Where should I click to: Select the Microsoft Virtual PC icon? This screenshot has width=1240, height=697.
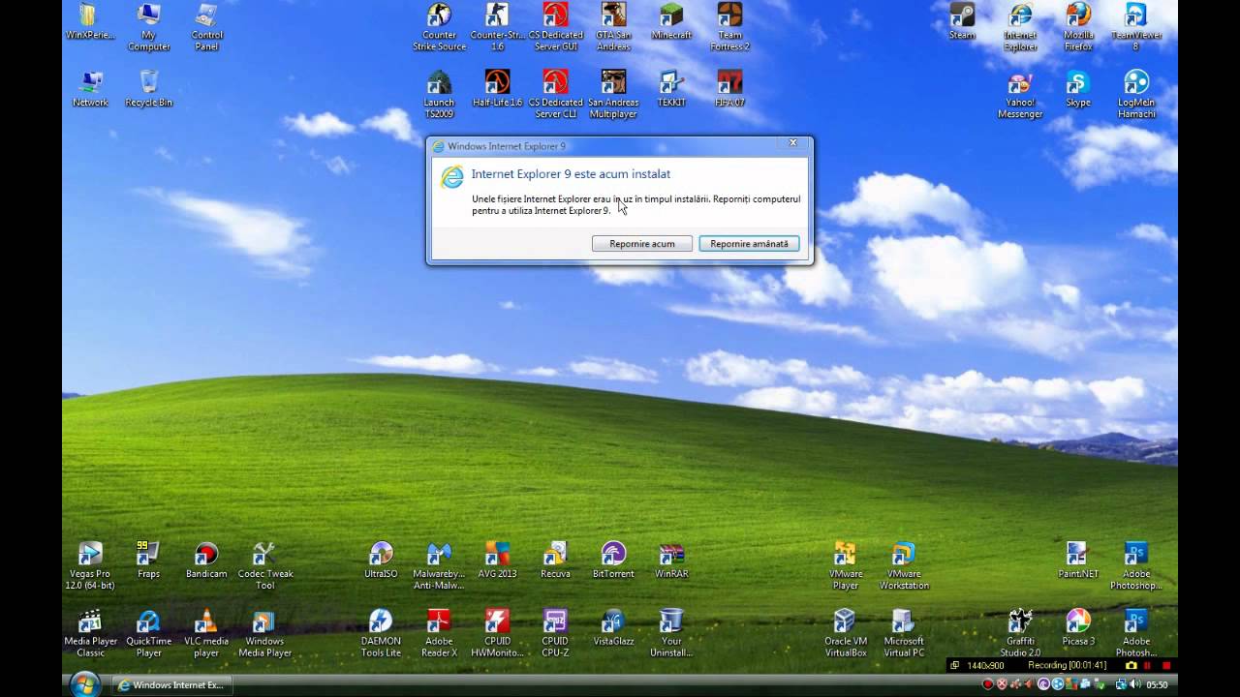point(904,633)
